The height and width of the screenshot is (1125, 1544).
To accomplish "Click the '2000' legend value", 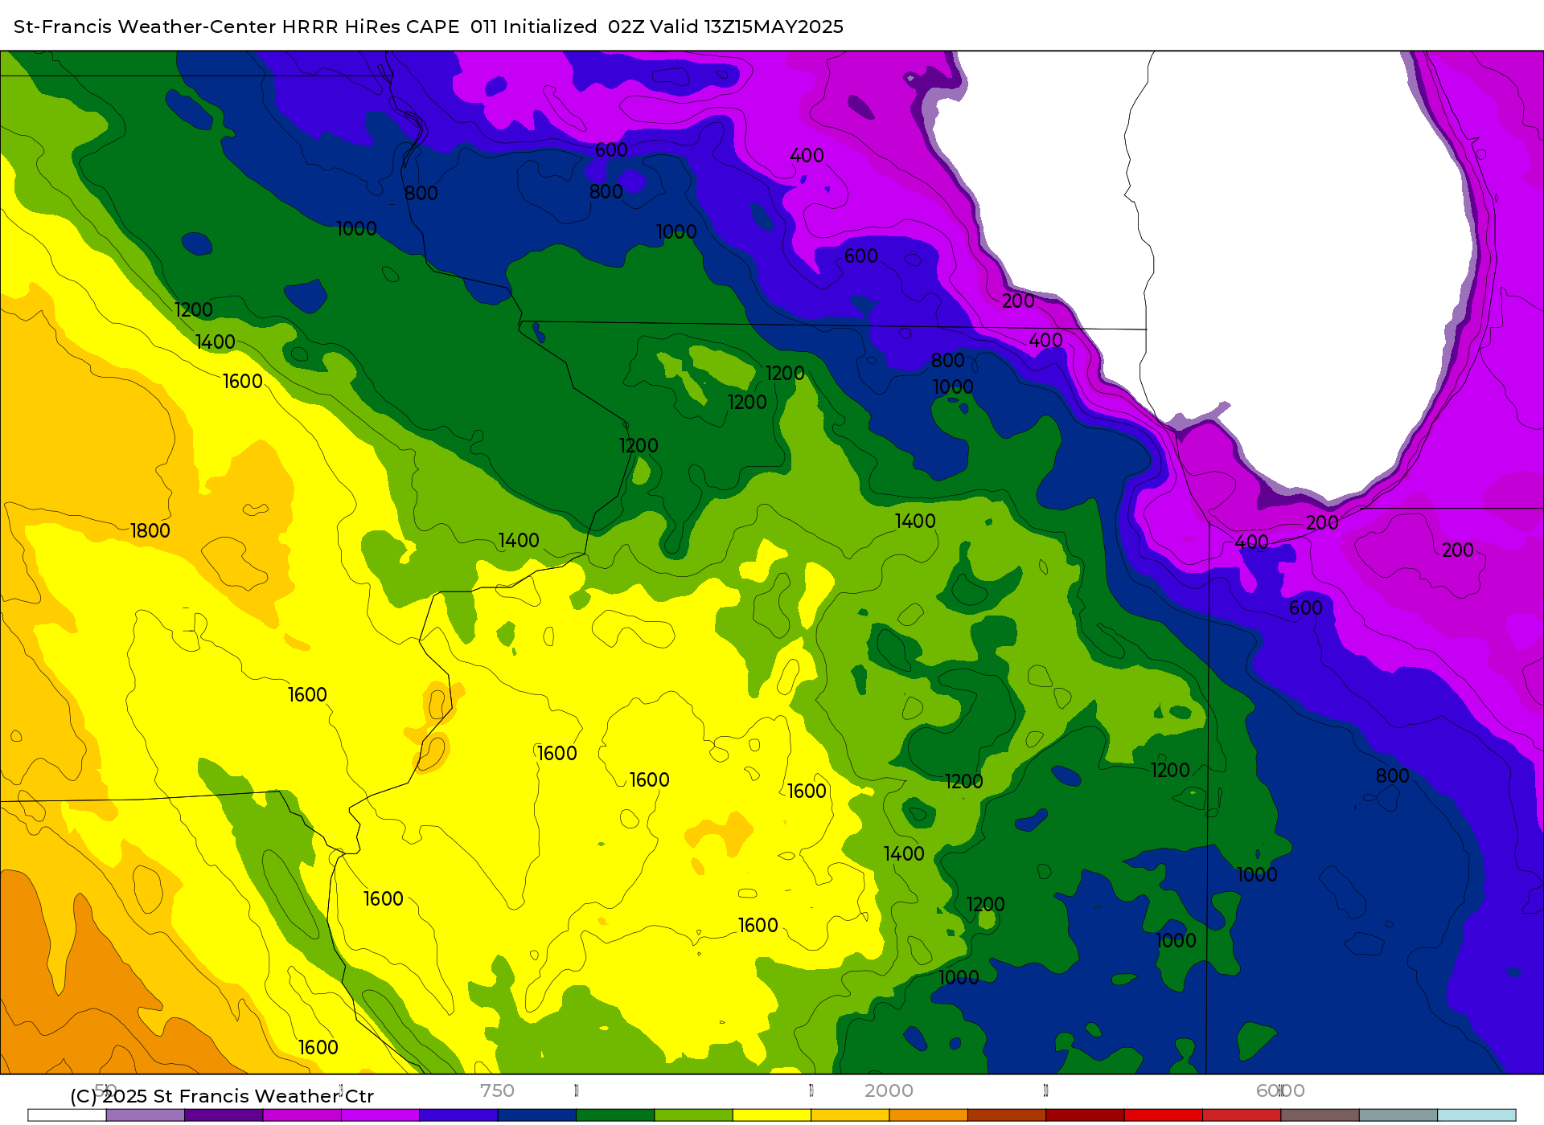I will click(889, 1091).
